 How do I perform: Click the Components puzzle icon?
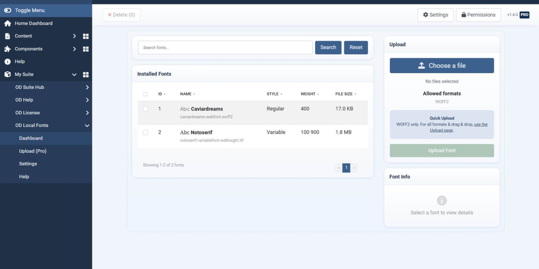coord(8,49)
